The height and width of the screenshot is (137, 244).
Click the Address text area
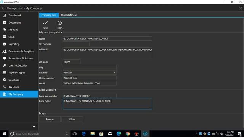[108, 53]
